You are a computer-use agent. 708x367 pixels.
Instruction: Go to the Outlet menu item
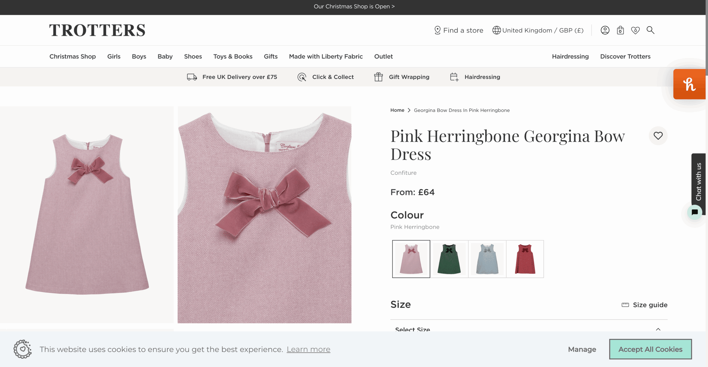point(383,56)
